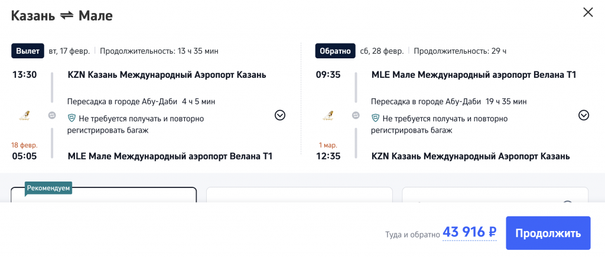The image size is (605, 257).
Task: Click the baggage shield icon on outbound flight
Action: pos(71,118)
